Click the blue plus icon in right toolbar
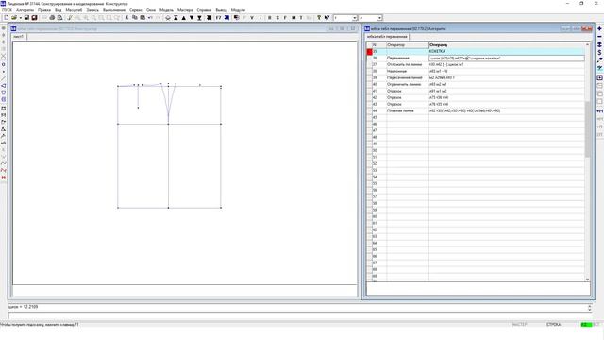Viewport: 604px width, 340px height. point(600,29)
